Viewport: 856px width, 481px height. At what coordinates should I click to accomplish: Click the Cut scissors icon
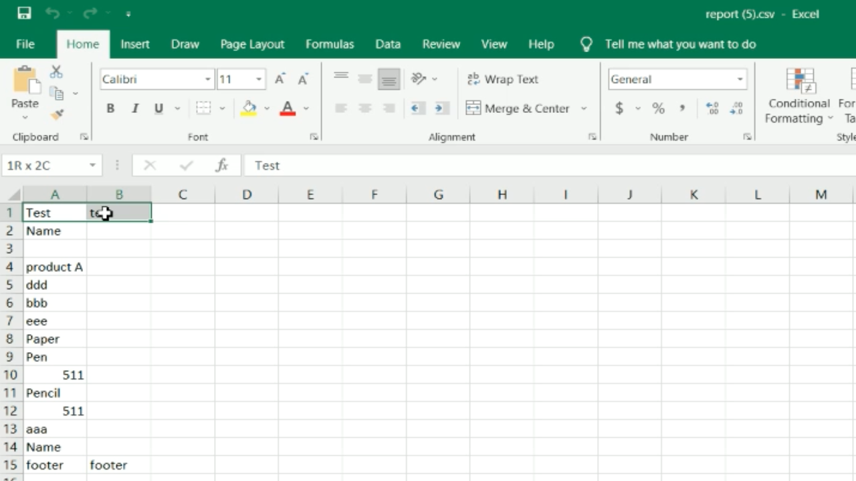tap(56, 71)
